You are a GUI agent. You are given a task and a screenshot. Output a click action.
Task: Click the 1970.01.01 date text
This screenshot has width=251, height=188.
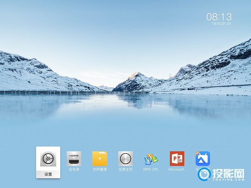[x=221, y=23]
